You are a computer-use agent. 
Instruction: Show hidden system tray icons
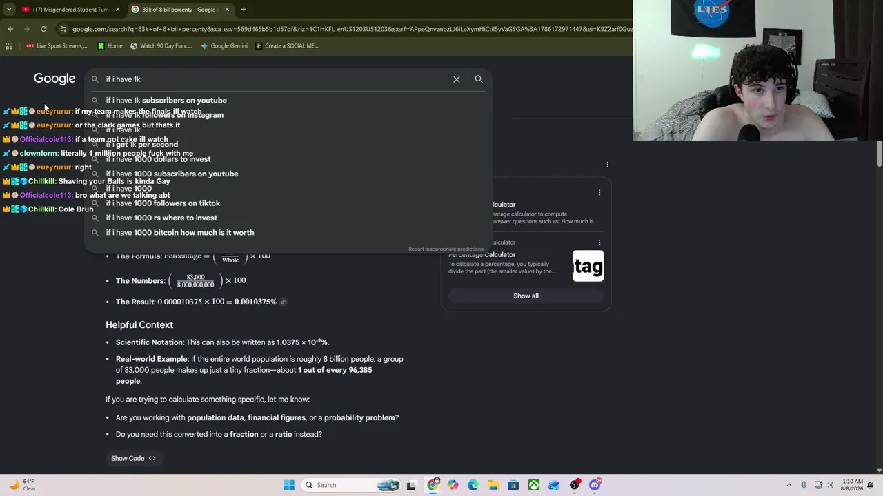click(x=789, y=485)
